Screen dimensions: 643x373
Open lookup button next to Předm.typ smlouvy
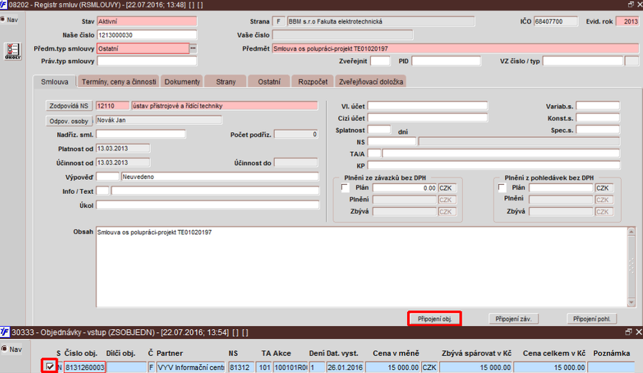click(x=193, y=48)
